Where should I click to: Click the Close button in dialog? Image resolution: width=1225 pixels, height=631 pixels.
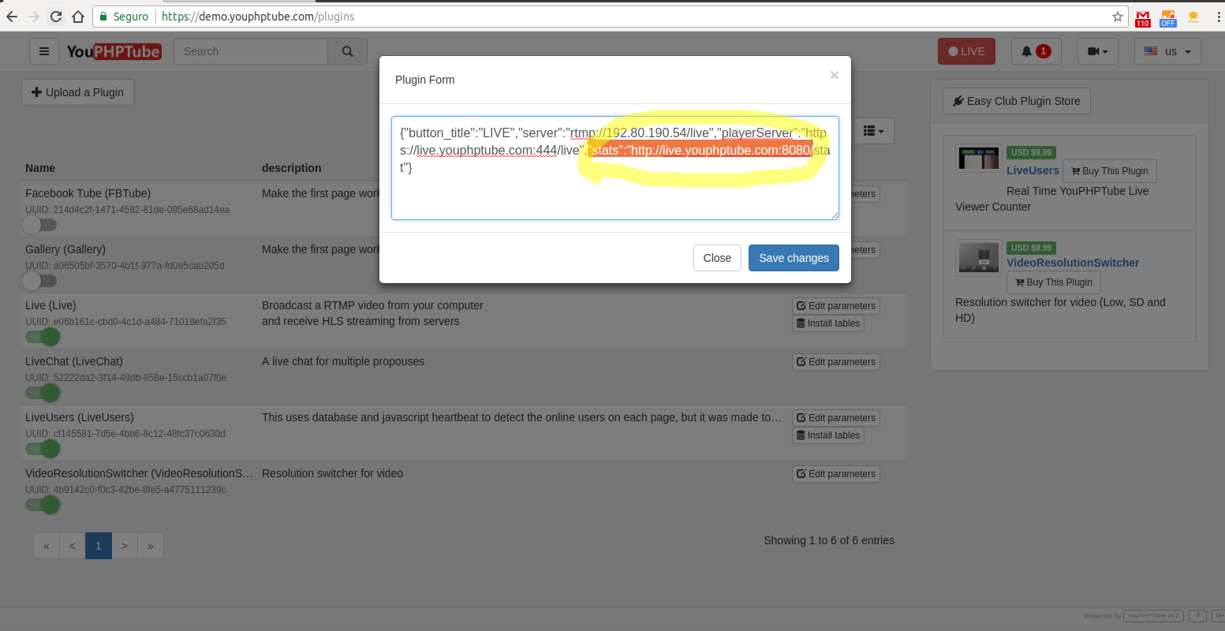point(717,258)
